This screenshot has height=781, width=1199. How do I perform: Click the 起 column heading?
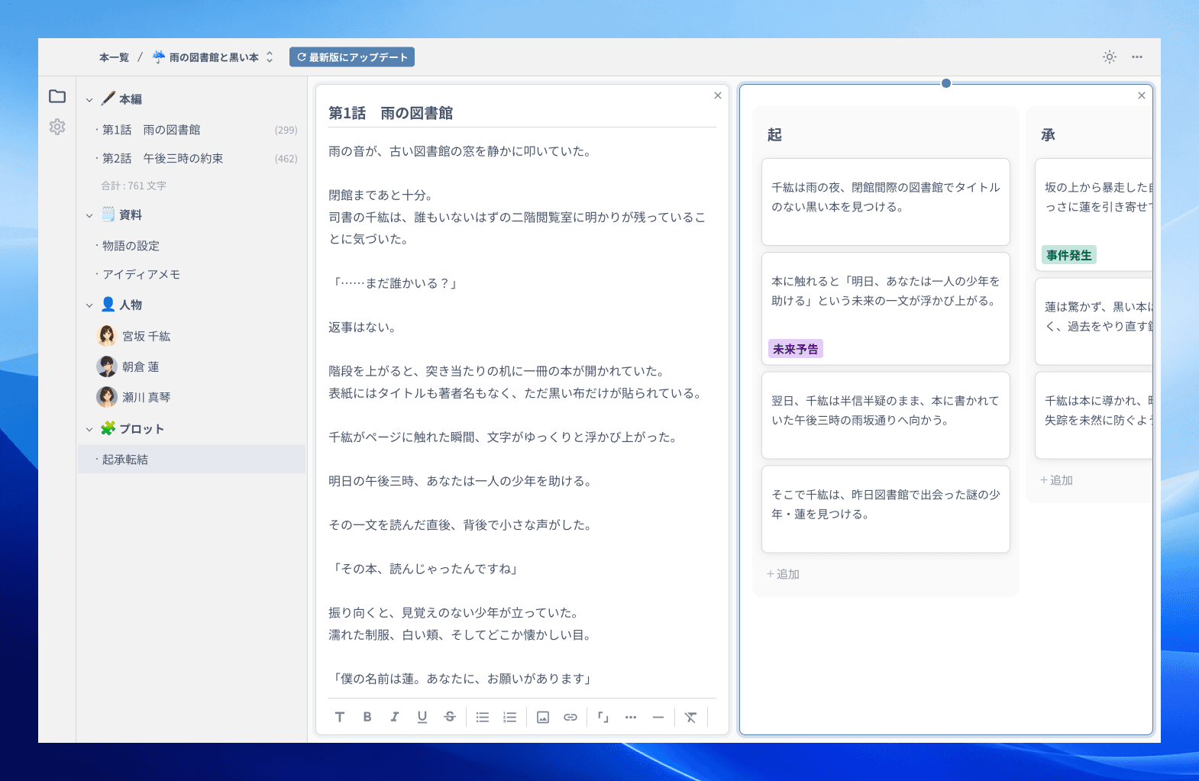pyautogui.click(x=774, y=134)
